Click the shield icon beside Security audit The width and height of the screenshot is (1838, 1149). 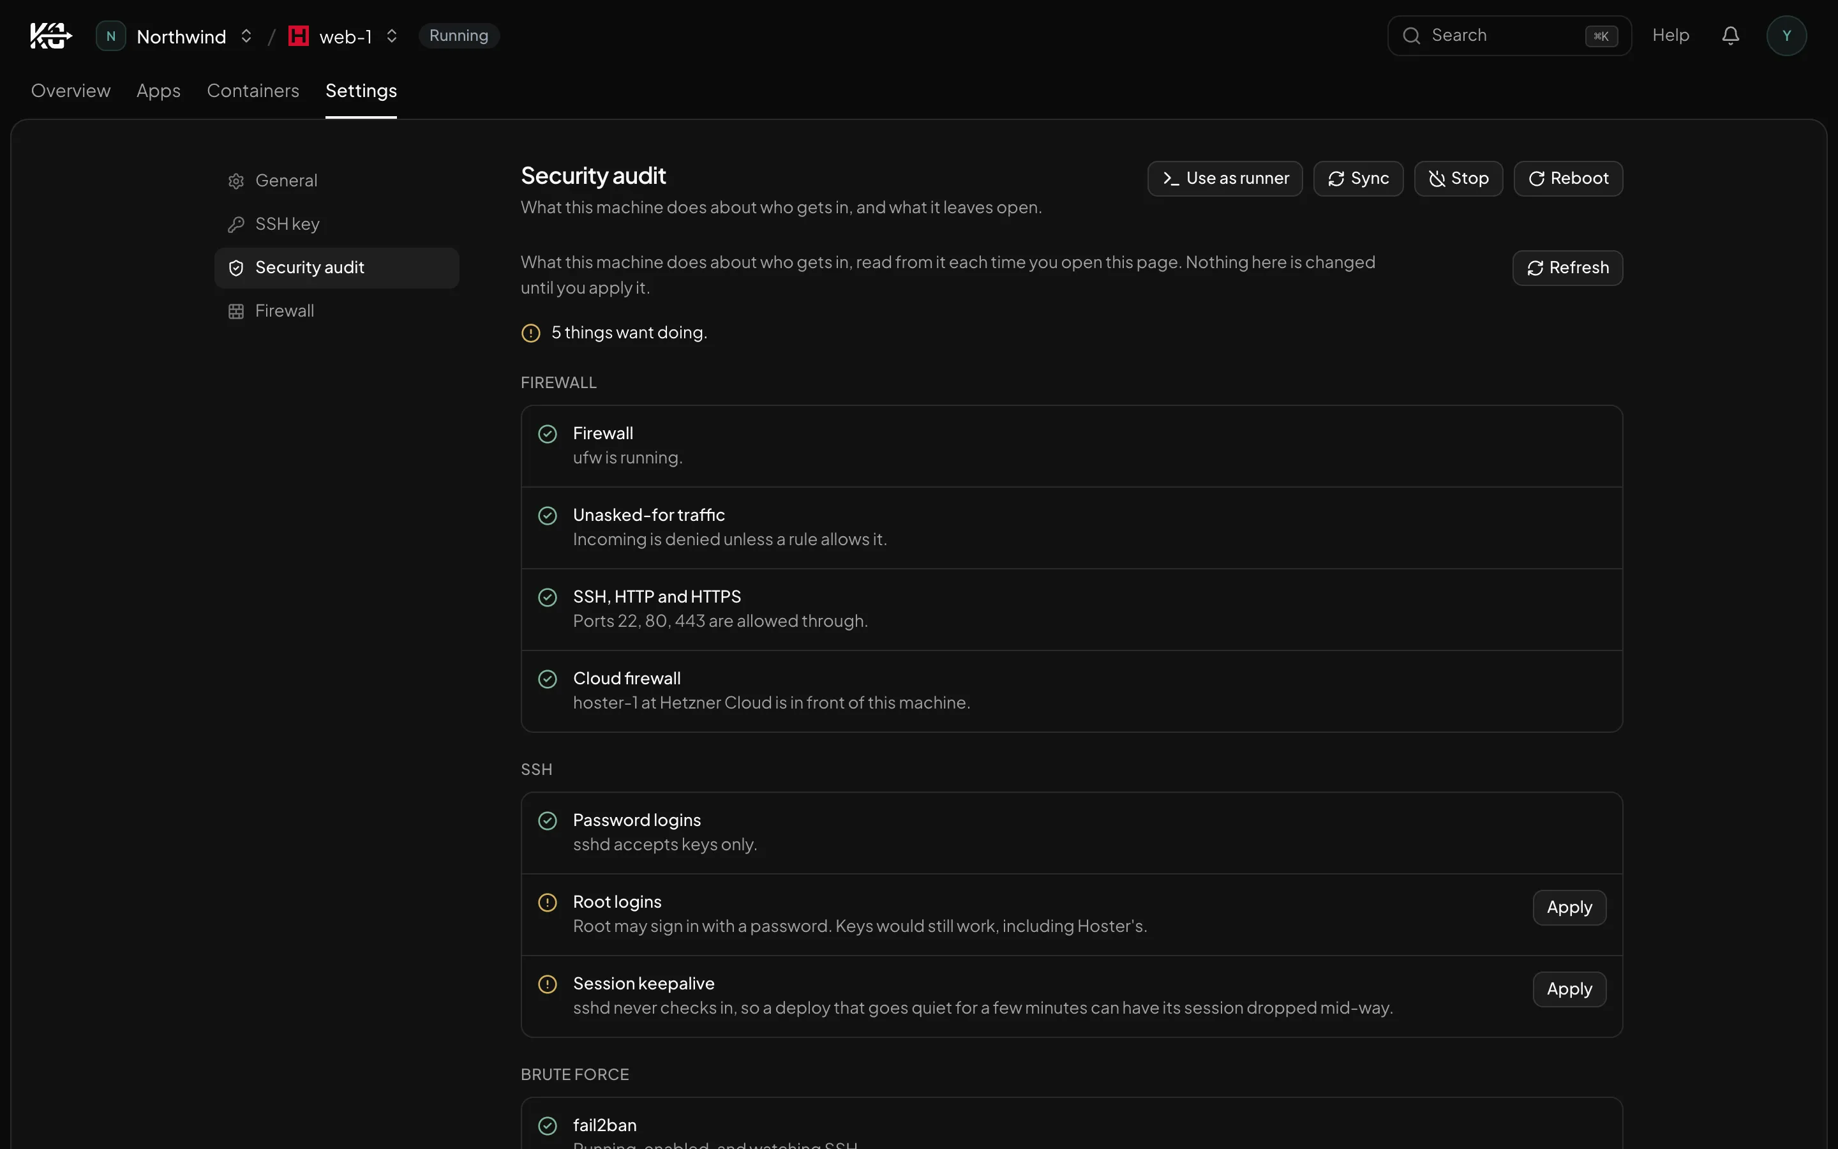pos(236,267)
